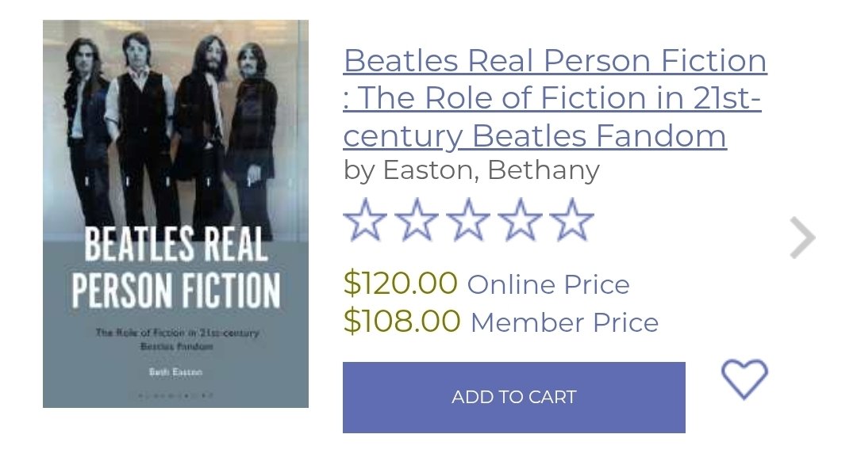
Task: Open the 'Beatles Real Person Fiction' title link
Action: (x=555, y=60)
